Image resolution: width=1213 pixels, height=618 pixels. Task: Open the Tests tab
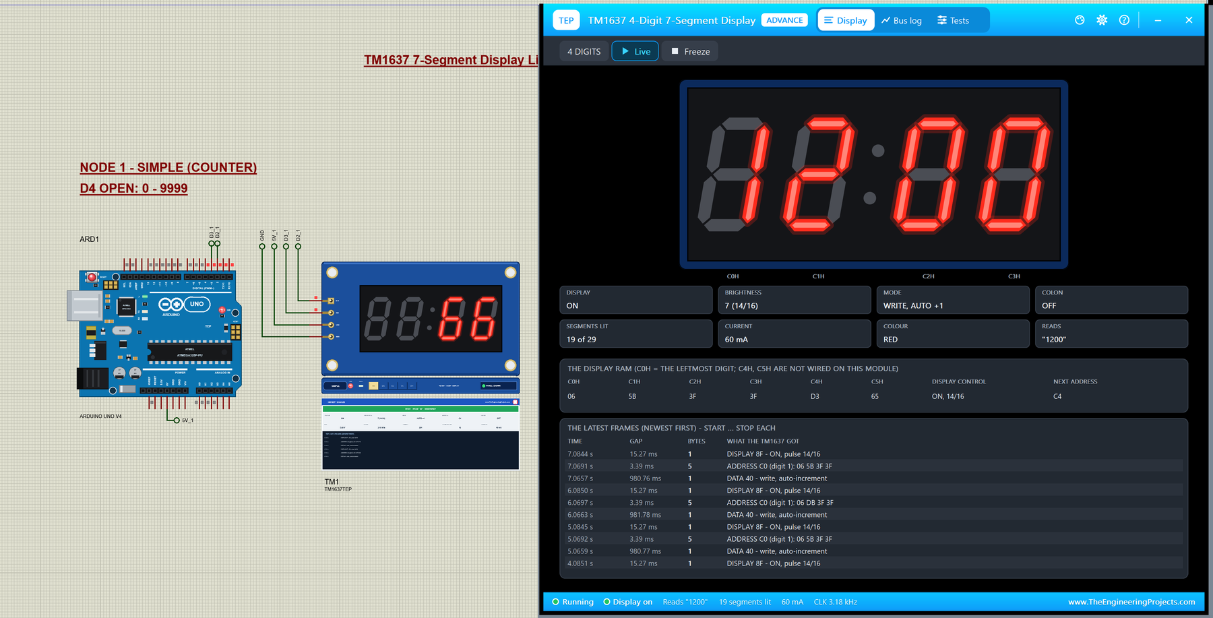[953, 20]
